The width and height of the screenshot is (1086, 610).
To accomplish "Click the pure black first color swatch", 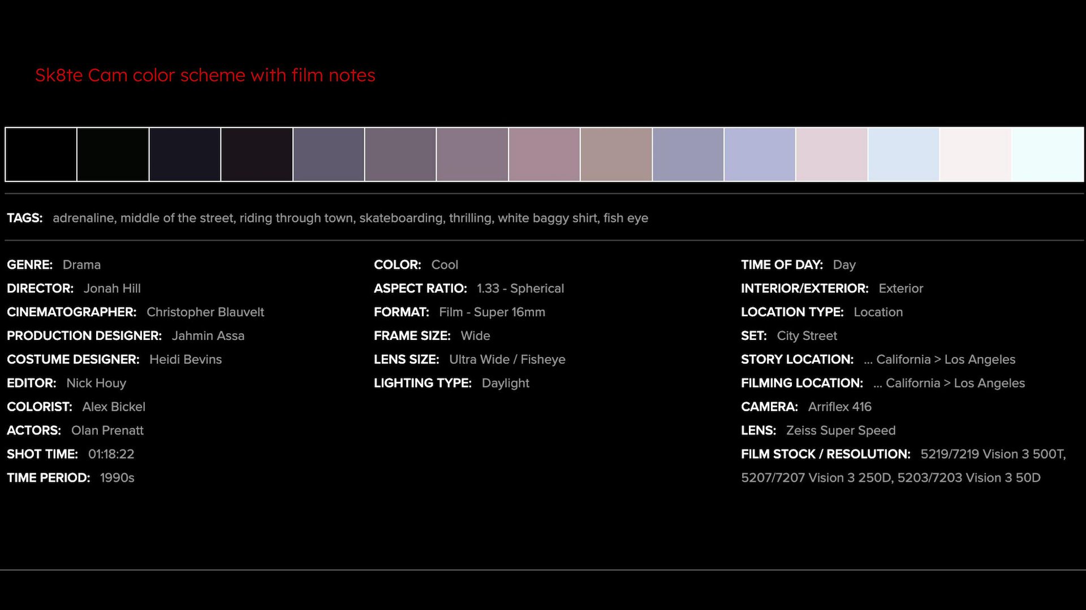I will pyautogui.click(x=41, y=154).
